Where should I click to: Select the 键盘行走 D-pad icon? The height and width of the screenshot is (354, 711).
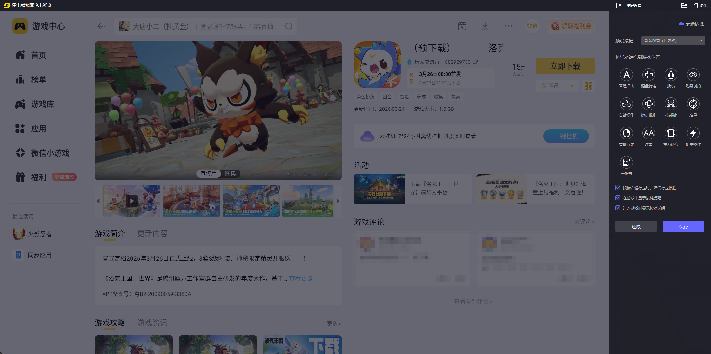648,75
